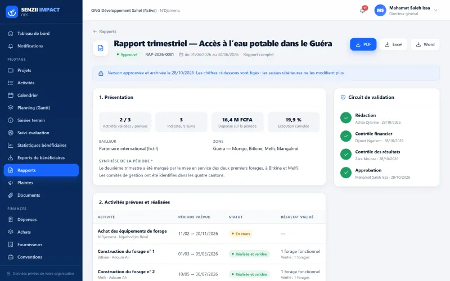Click the Suivi-évaluation target icon
The width and height of the screenshot is (450, 281).
pos(11,133)
